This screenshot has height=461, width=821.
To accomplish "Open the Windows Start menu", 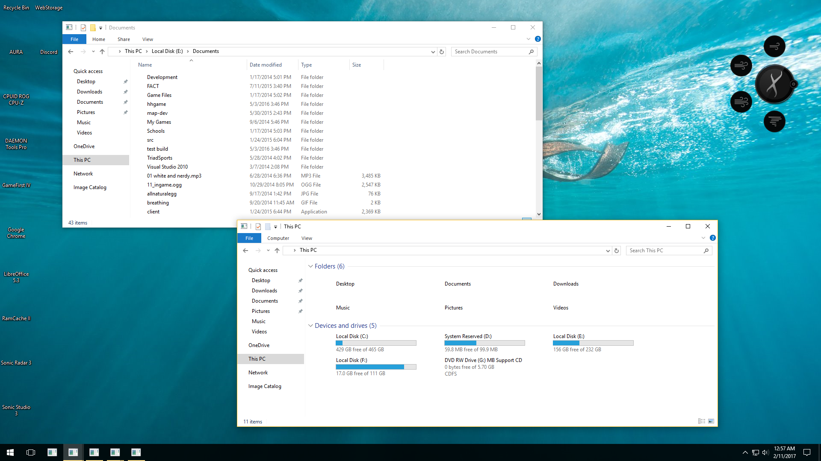I will click(10, 452).
